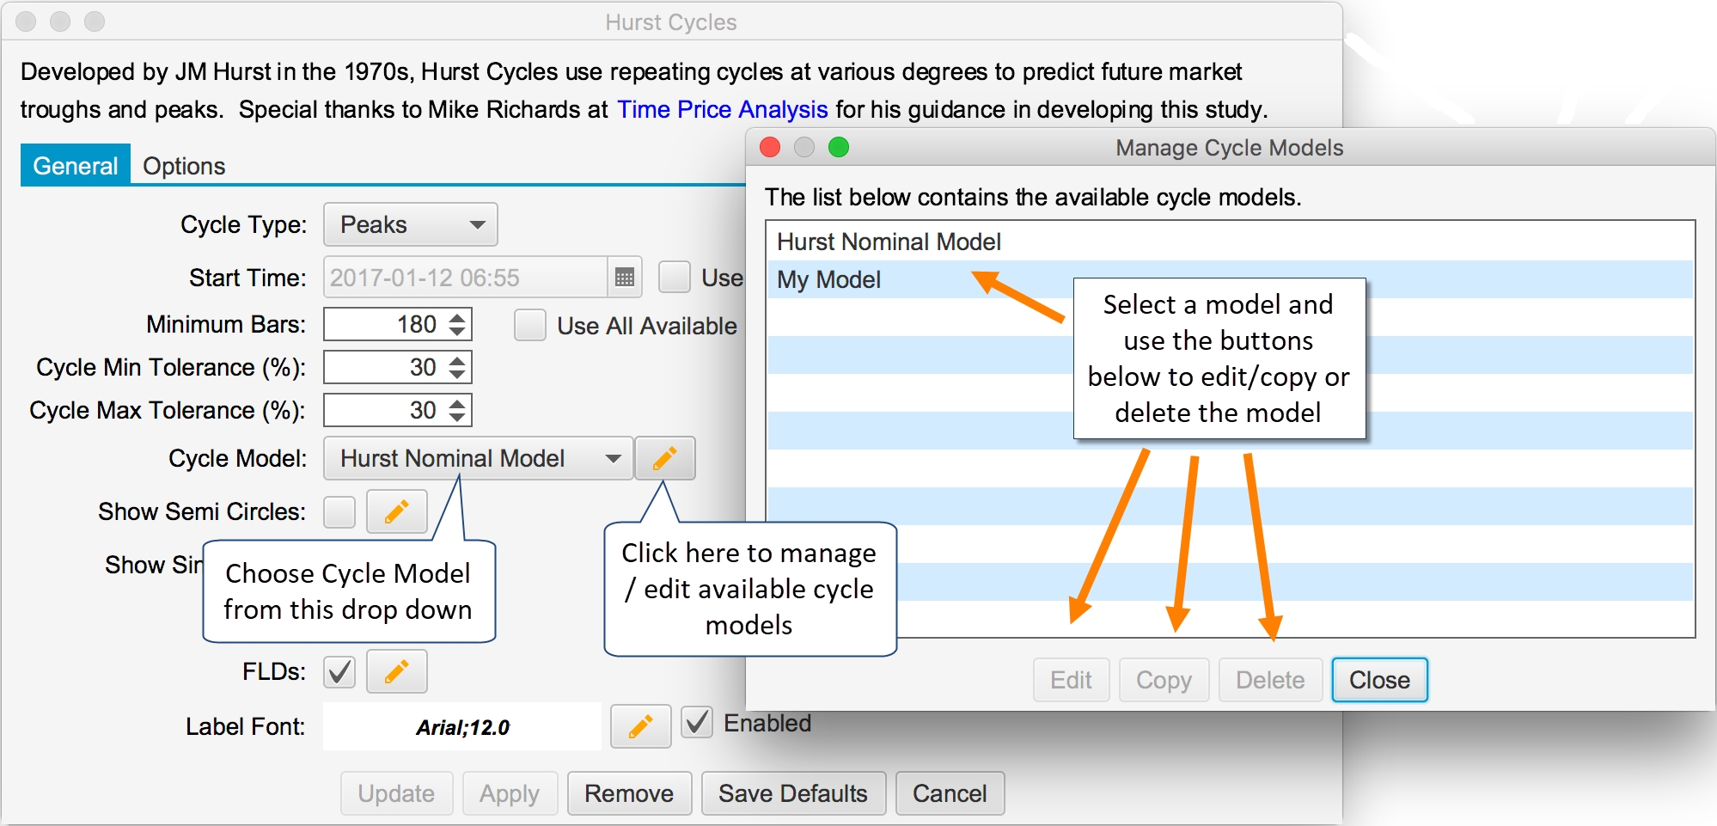Adjust the Cycle Max Tolerance stepper arrows
This screenshot has width=1717, height=826.
(x=457, y=410)
